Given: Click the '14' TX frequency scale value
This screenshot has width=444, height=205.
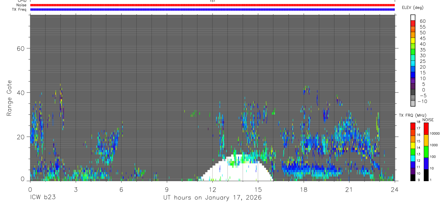Looking at the screenshot, I should tap(418, 148).
